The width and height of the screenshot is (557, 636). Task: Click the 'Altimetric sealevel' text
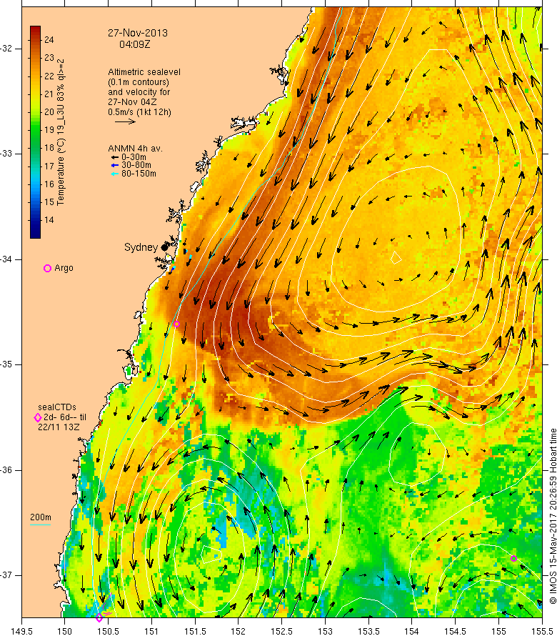tap(144, 71)
